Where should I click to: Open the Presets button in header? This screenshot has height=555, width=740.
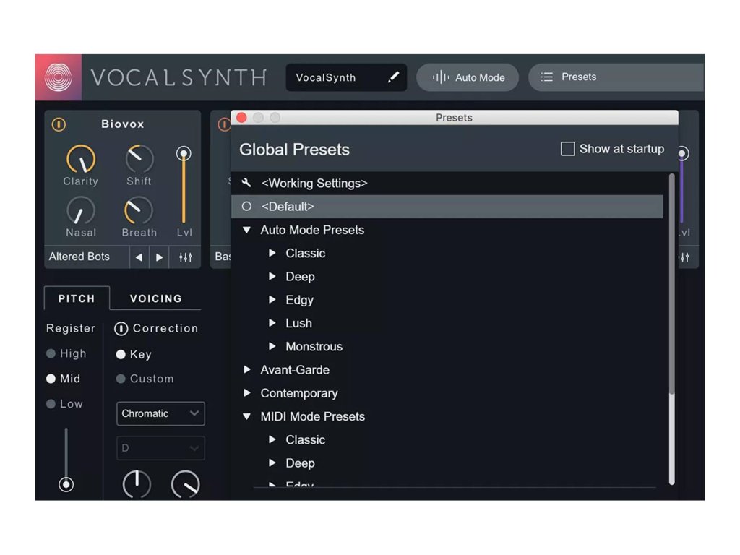[616, 77]
